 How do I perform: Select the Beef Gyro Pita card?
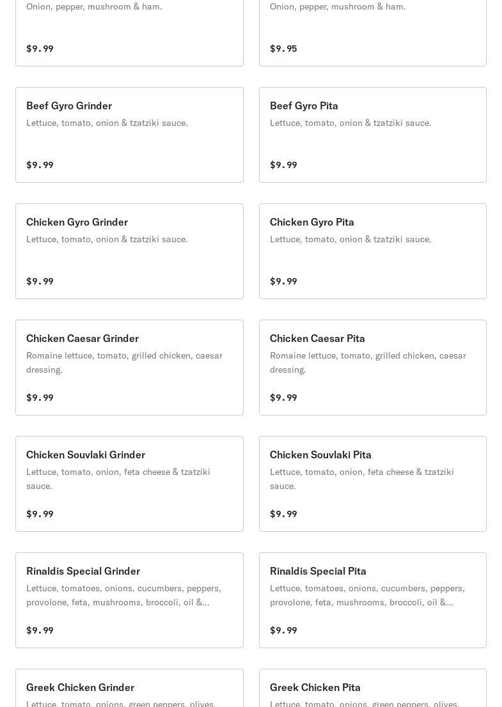click(372, 135)
